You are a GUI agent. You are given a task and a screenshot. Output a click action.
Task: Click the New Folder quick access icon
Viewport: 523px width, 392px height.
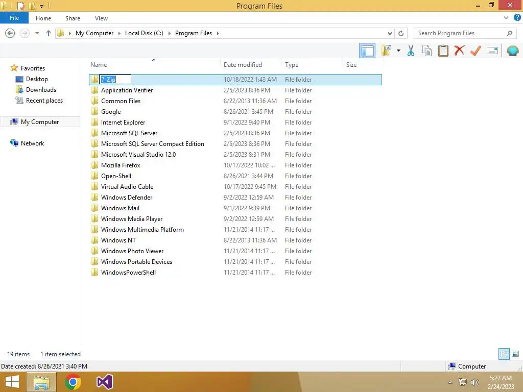32,6
